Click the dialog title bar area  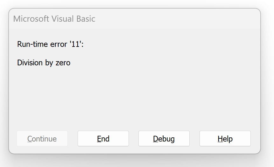tap(159, 18)
